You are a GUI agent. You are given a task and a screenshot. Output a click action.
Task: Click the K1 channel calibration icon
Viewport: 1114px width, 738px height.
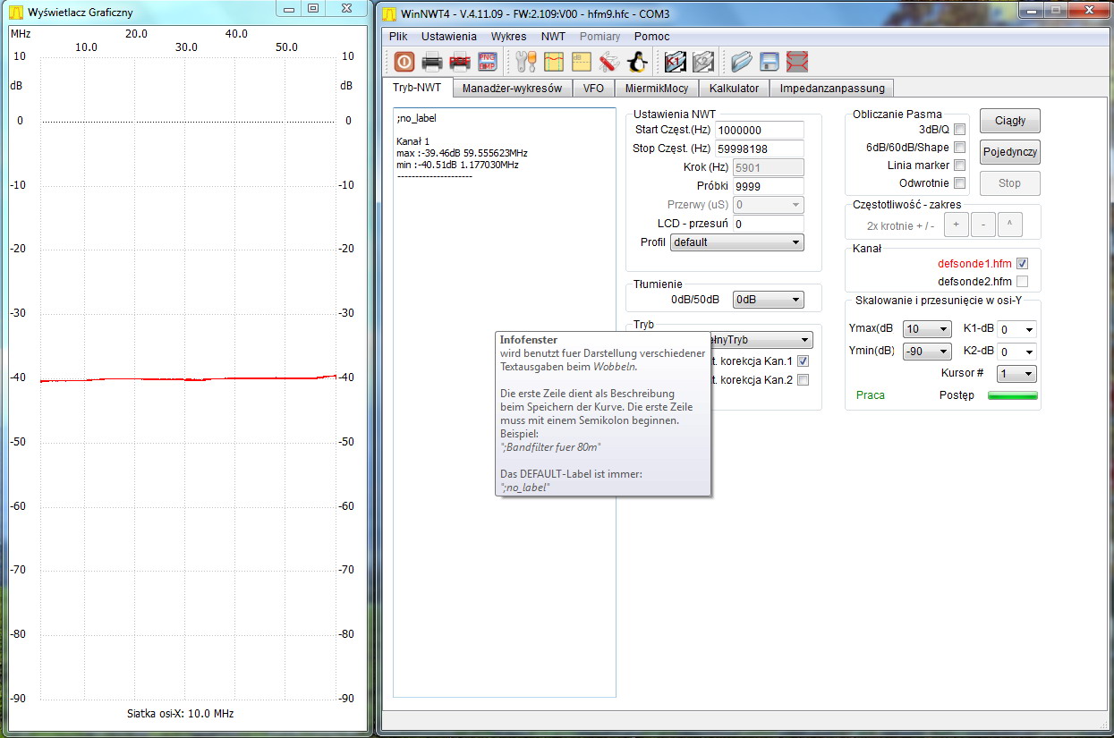pos(675,62)
